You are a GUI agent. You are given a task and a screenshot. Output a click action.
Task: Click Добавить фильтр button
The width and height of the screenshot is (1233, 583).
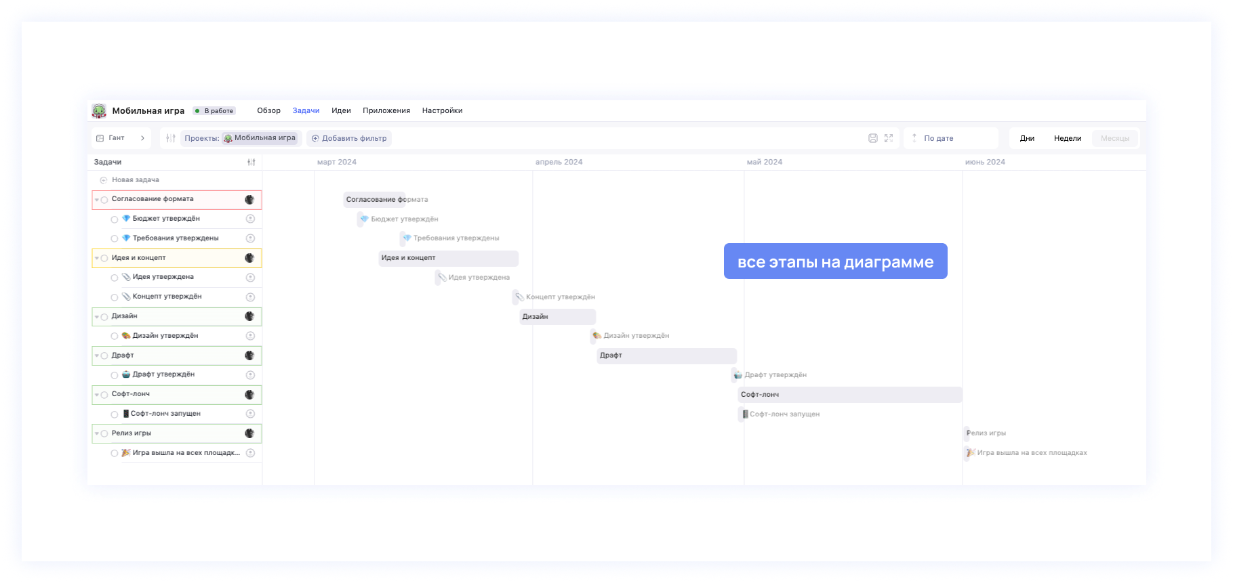click(349, 138)
